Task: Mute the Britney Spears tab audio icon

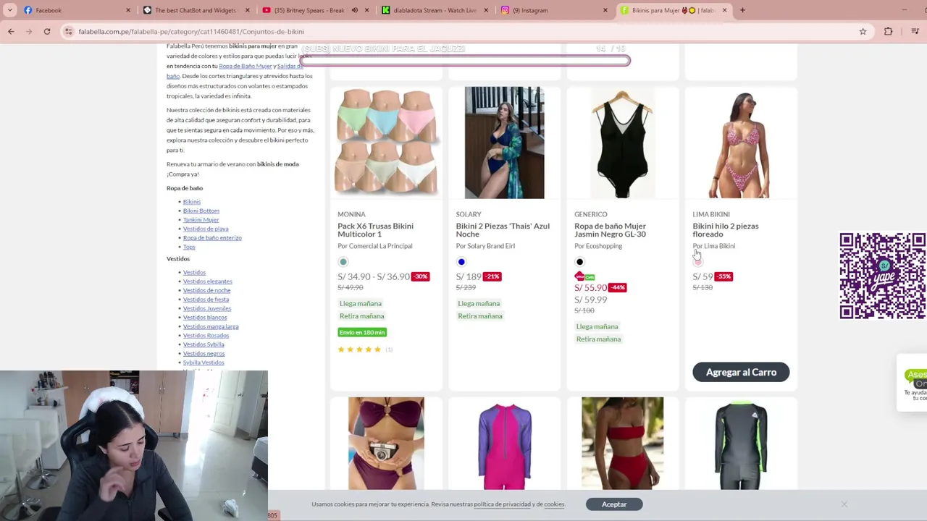Action: click(354, 10)
